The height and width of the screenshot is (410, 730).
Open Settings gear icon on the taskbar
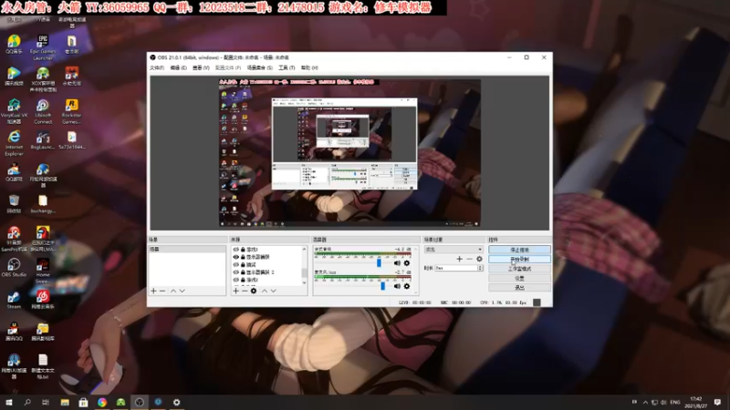pos(176,402)
